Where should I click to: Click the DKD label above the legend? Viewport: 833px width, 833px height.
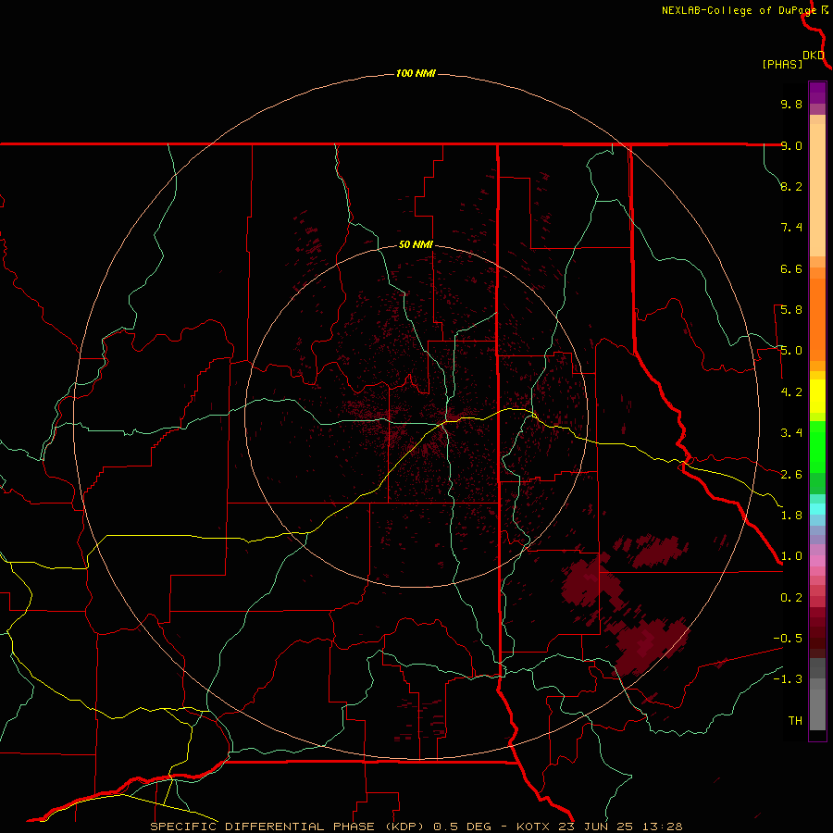pos(814,56)
